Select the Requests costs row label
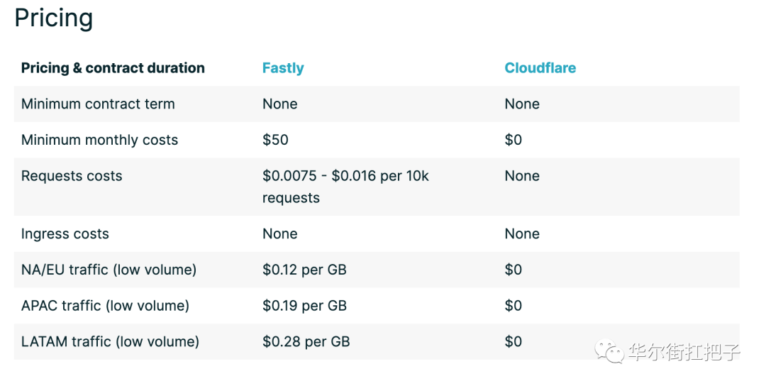 click(72, 176)
